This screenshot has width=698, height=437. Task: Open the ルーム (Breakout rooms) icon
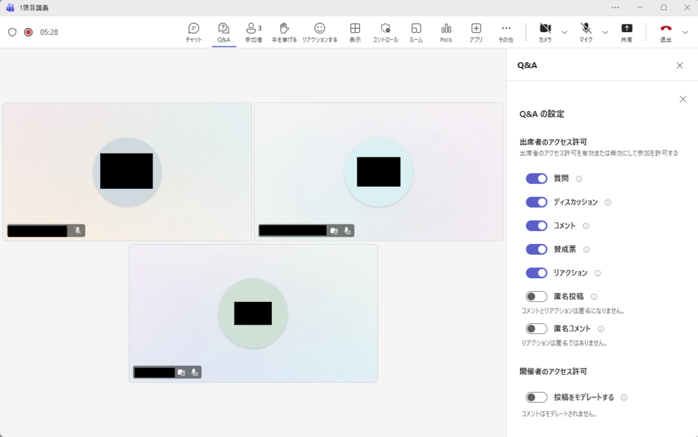click(x=416, y=32)
